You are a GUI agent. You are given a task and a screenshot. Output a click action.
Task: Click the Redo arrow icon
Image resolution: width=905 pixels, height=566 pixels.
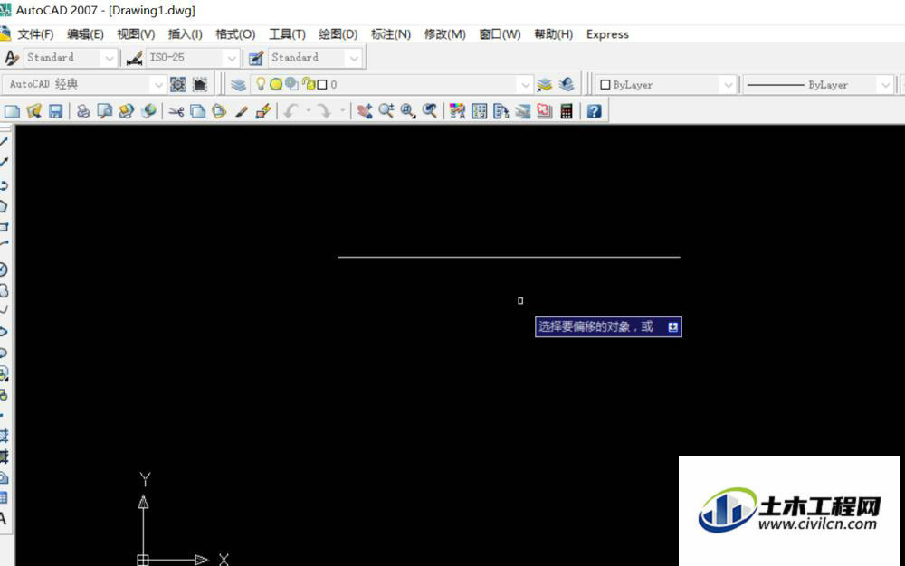click(x=324, y=110)
